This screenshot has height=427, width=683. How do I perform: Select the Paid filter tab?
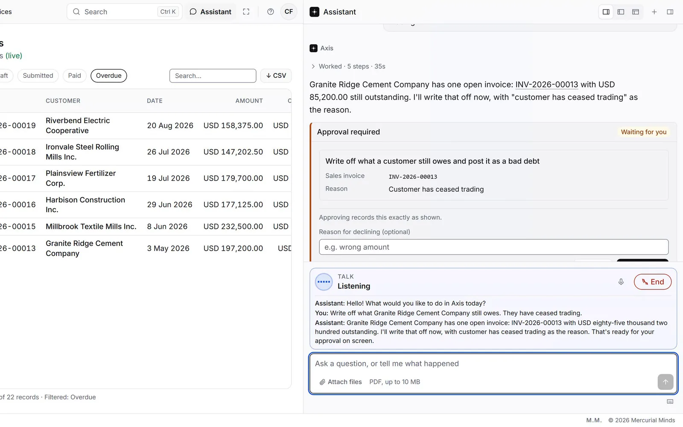click(74, 76)
